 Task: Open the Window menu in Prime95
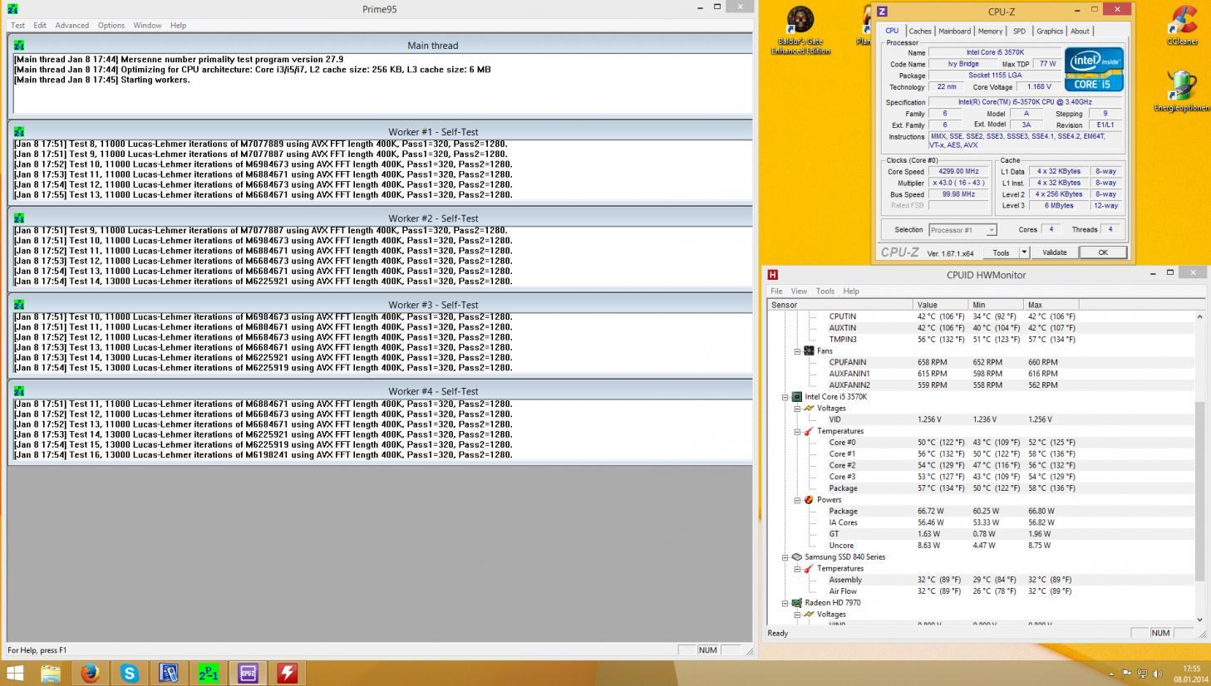147,25
